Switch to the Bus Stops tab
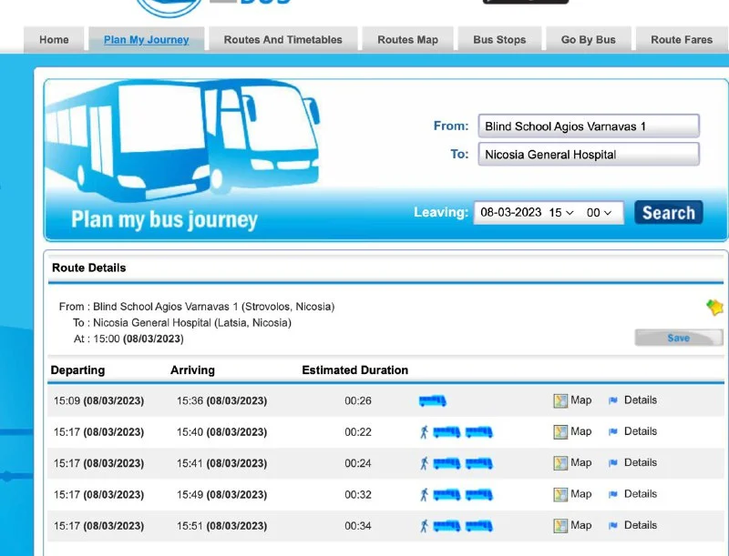Viewport: 729px width, 556px height. [x=498, y=40]
